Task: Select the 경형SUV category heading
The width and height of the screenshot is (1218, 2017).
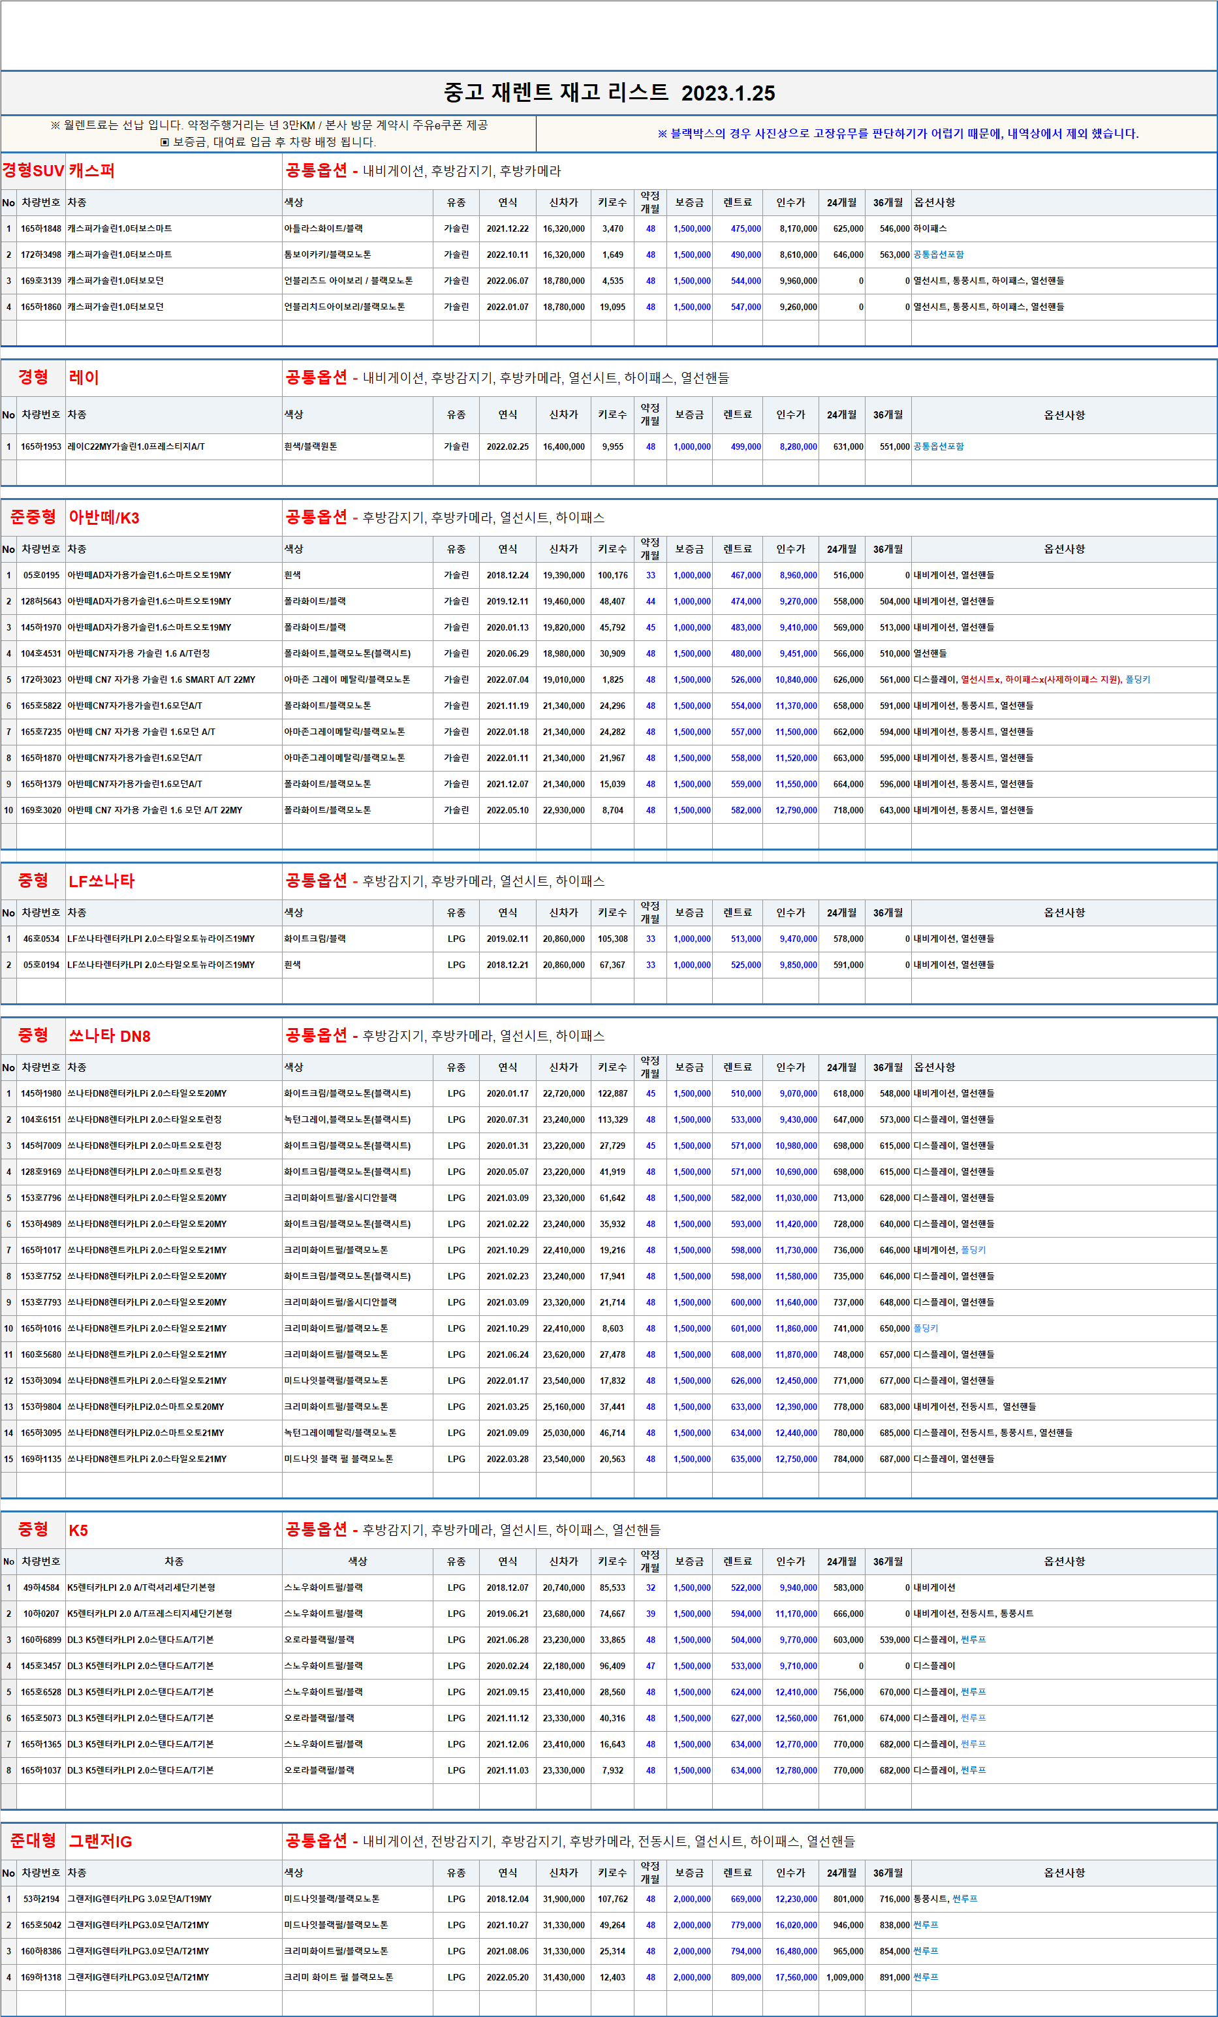Action: pyautogui.click(x=33, y=170)
